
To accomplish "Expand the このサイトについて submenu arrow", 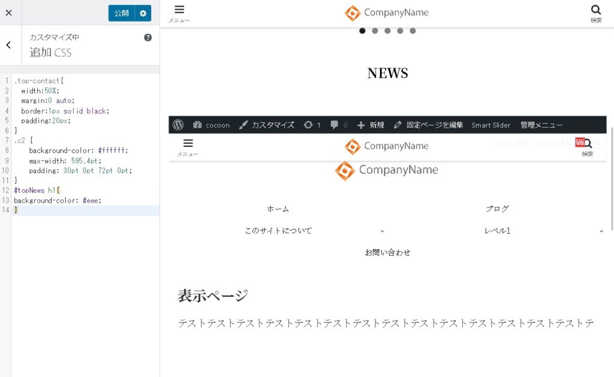I will [x=382, y=231].
